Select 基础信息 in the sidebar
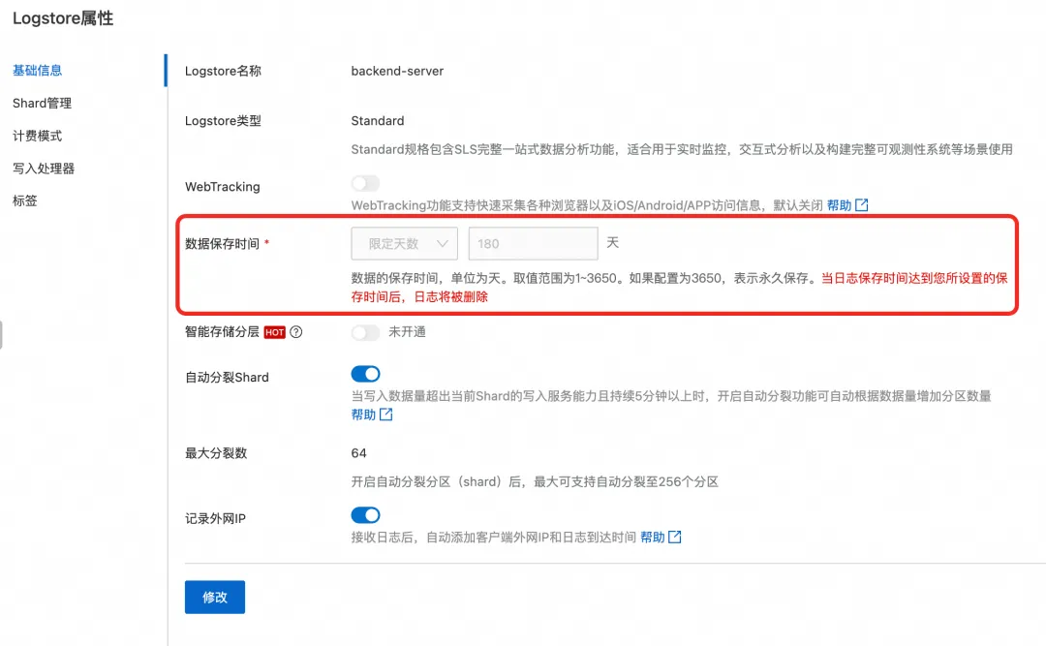 point(35,70)
